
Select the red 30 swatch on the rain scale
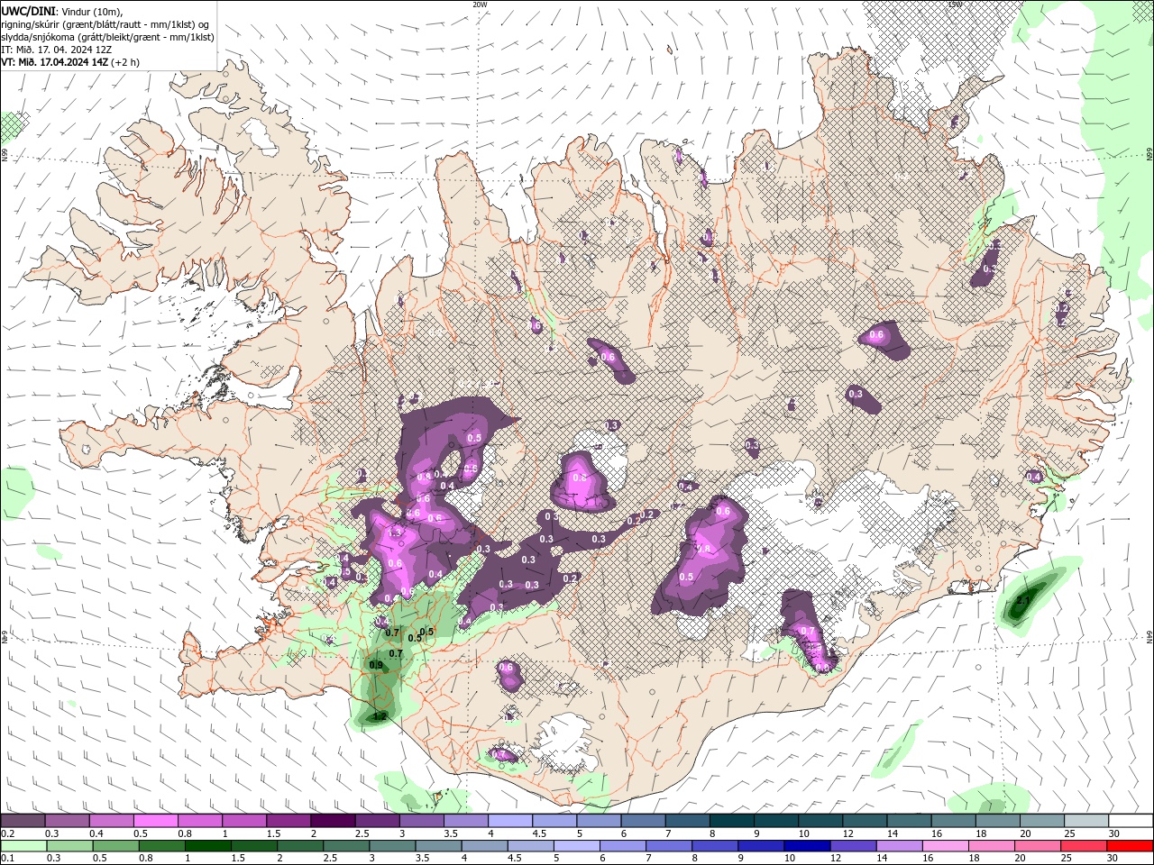(x=1130, y=846)
